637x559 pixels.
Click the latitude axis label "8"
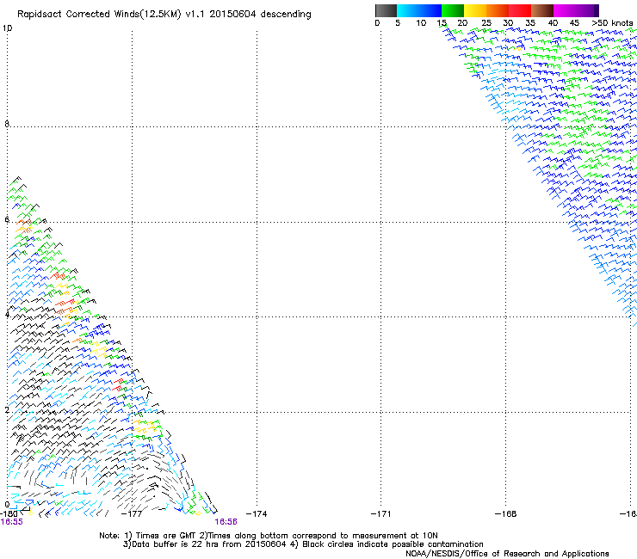(x=7, y=124)
